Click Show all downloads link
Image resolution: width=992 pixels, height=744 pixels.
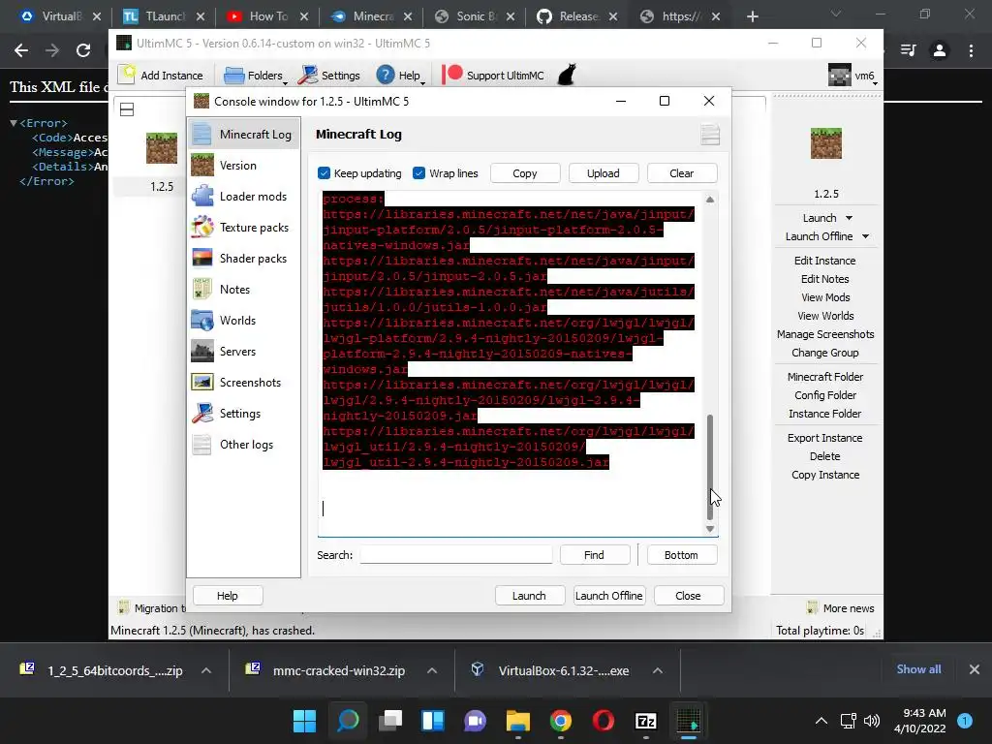pos(918,669)
